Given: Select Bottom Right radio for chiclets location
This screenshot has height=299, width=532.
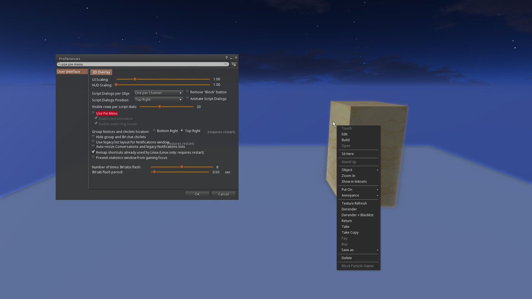Looking at the screenshot, I should click(154, 131).
